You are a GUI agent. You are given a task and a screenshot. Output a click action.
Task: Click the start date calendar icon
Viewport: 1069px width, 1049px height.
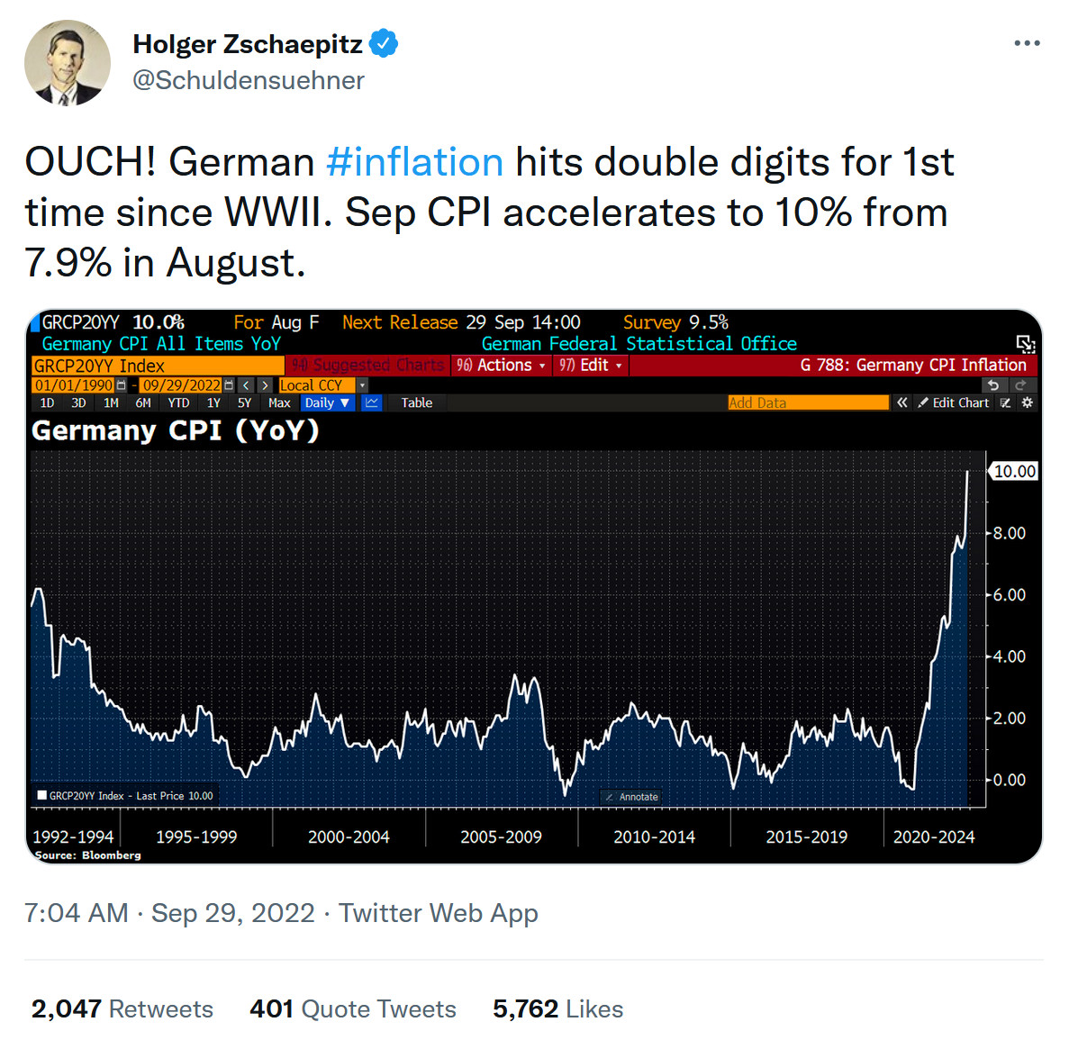point(122,385)
